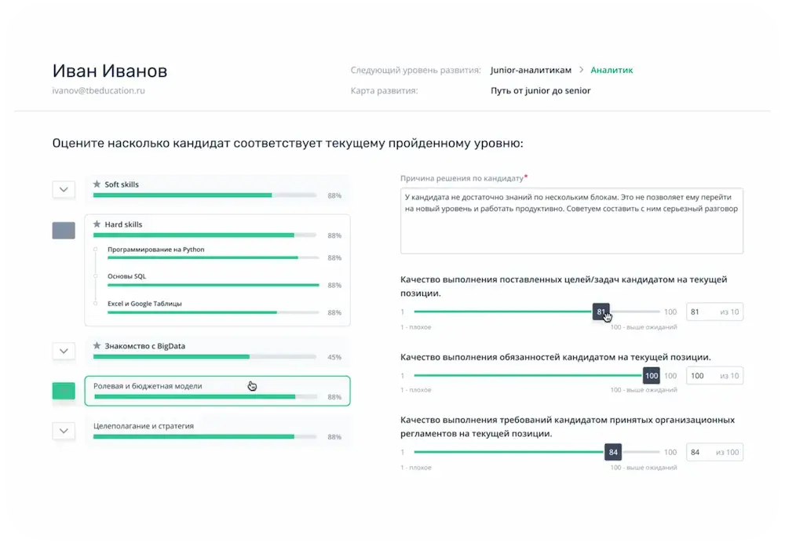Image resolution: width=785 pixels, height=543 pixels.
Task: Click the numeric input field containing 100
Action: 714,376
